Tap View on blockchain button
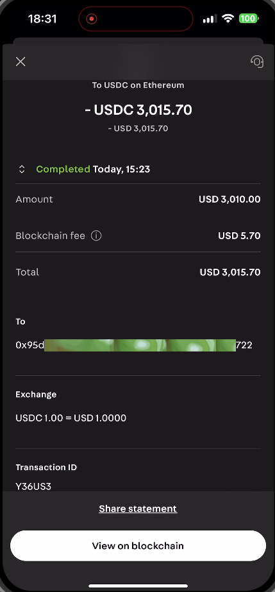The width and height of the screenshot is (275, 592). pyautogui.click(x=138, y=546)
